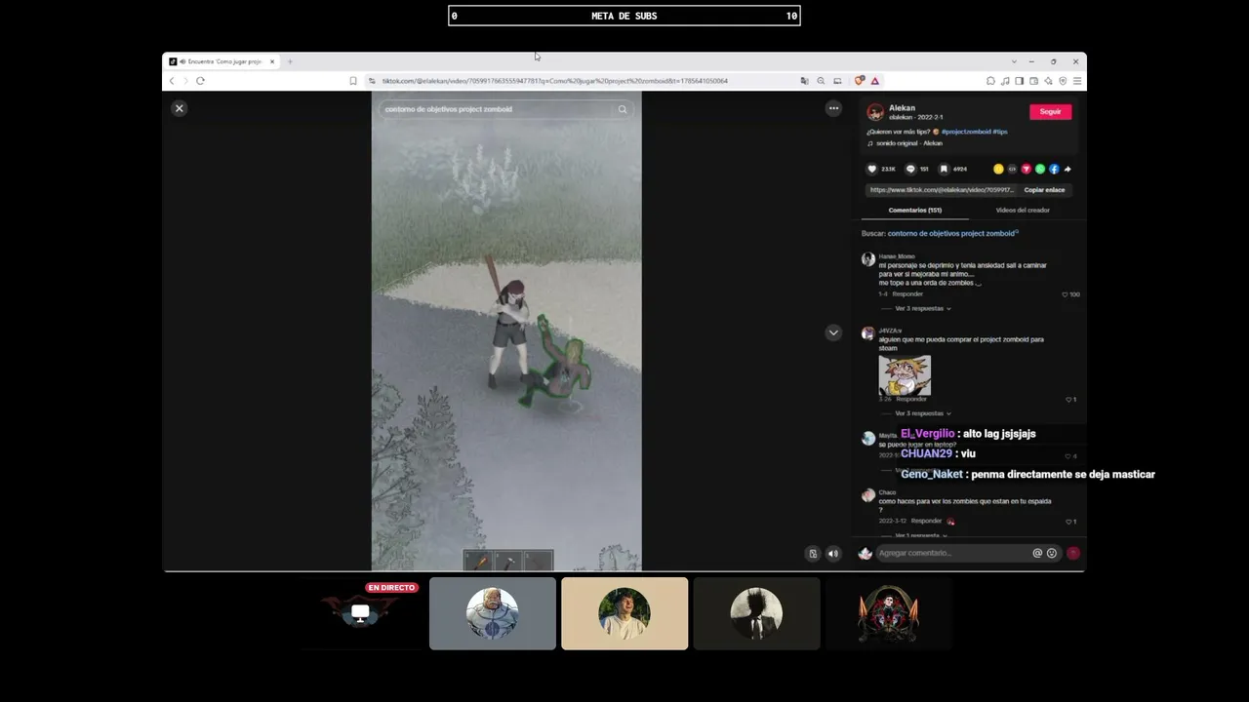Select the EN DIRECTO screen share tile
This screenshot has width=1249, height=702.
pos(361,613)
